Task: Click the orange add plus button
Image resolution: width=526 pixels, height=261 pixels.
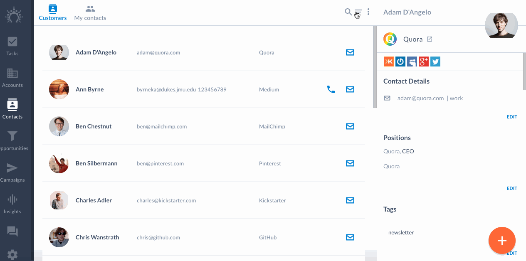Action: pos(502,240)
